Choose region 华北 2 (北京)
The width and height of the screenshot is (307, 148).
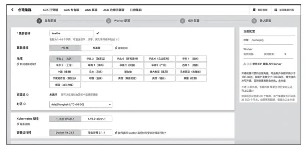(x=65, y=59)
